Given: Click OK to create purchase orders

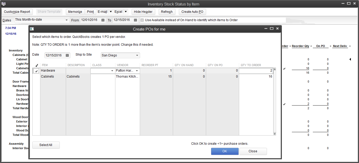Looking at the screenshot, I should click(x=225, y=151).
